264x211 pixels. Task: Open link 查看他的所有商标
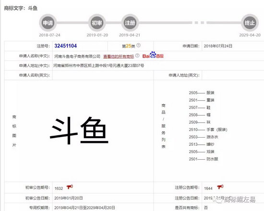coord(119,57)
